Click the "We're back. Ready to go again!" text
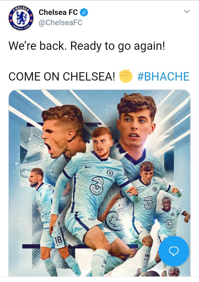199x282 pixels. click(87, 46)
